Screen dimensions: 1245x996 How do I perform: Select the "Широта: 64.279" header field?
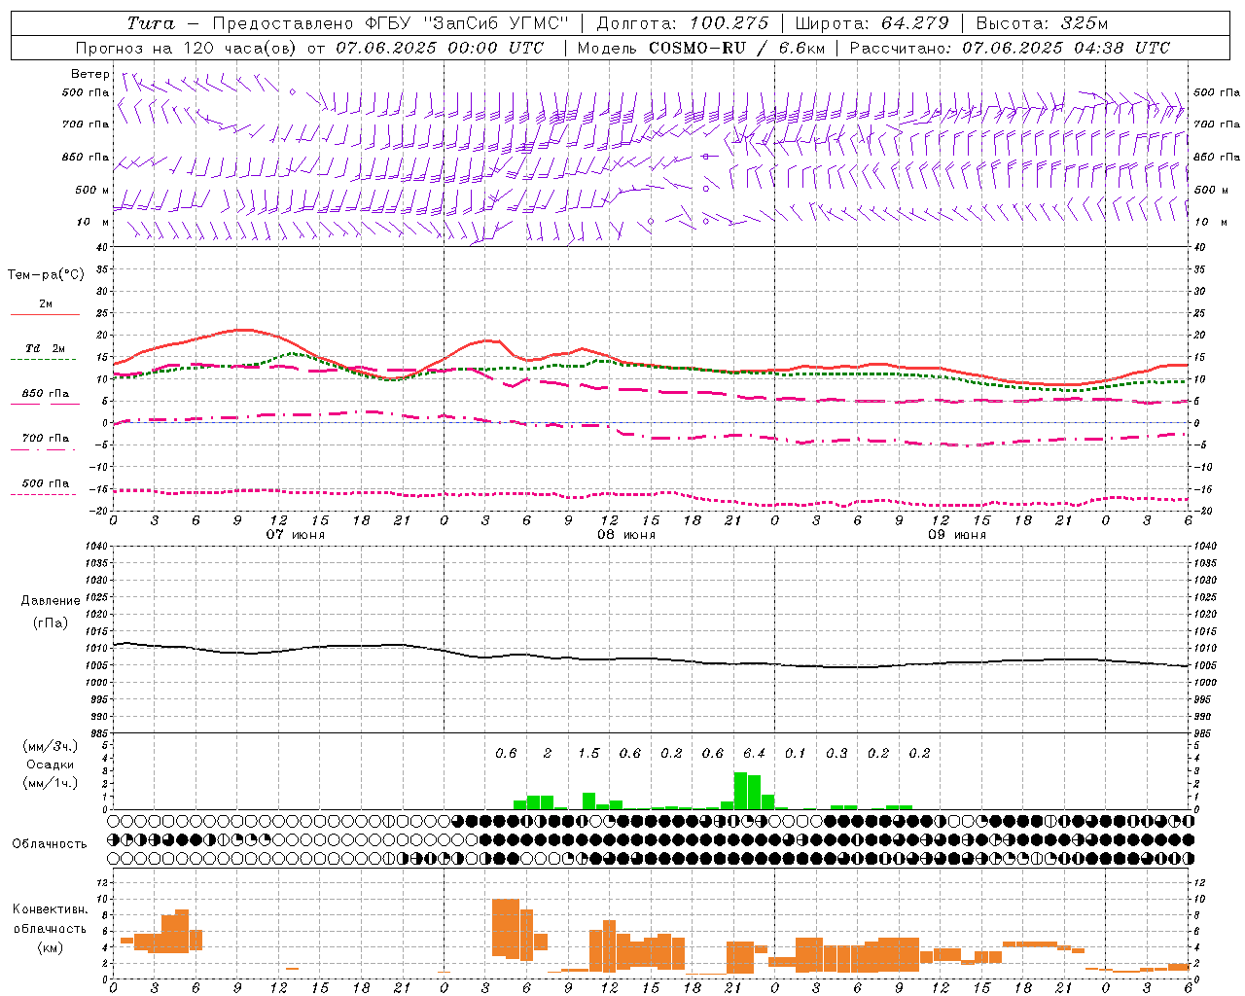point(871,23)
